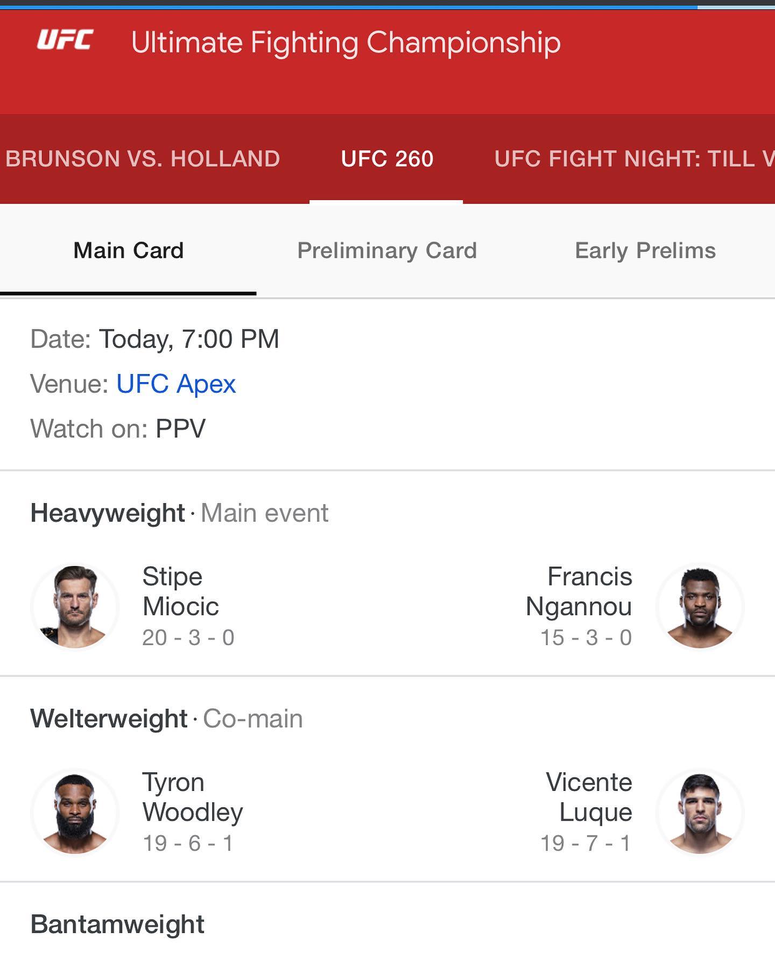The width and height of the screenshot is (775, 968).
Task: Click the UFC logo icon
Action: [x=65, y=40]
